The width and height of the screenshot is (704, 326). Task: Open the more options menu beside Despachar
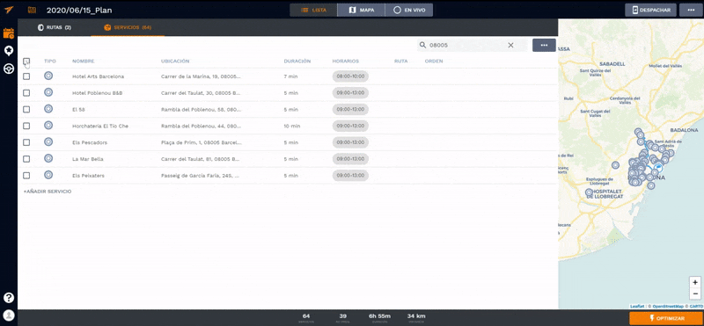(x=691, y=10)
